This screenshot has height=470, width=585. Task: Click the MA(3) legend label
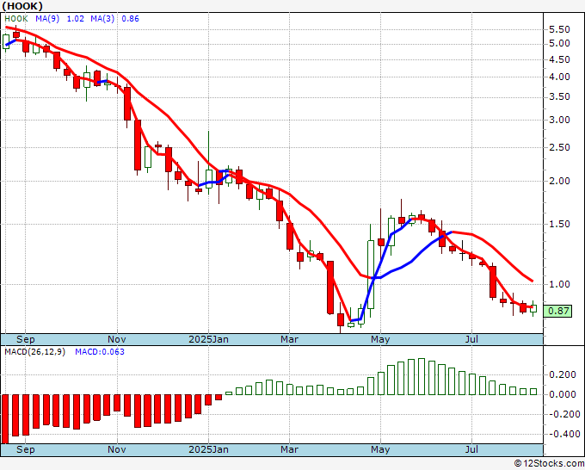[x=102, y=19]
